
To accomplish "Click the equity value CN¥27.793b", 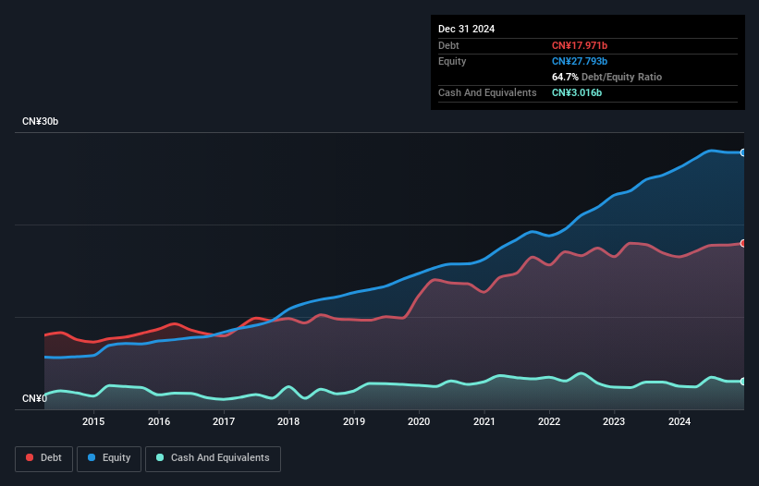I will [x=580, y=61].
